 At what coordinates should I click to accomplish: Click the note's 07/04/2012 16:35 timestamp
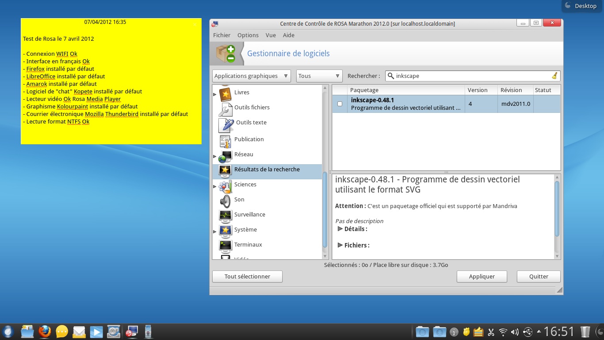(105, 22)
